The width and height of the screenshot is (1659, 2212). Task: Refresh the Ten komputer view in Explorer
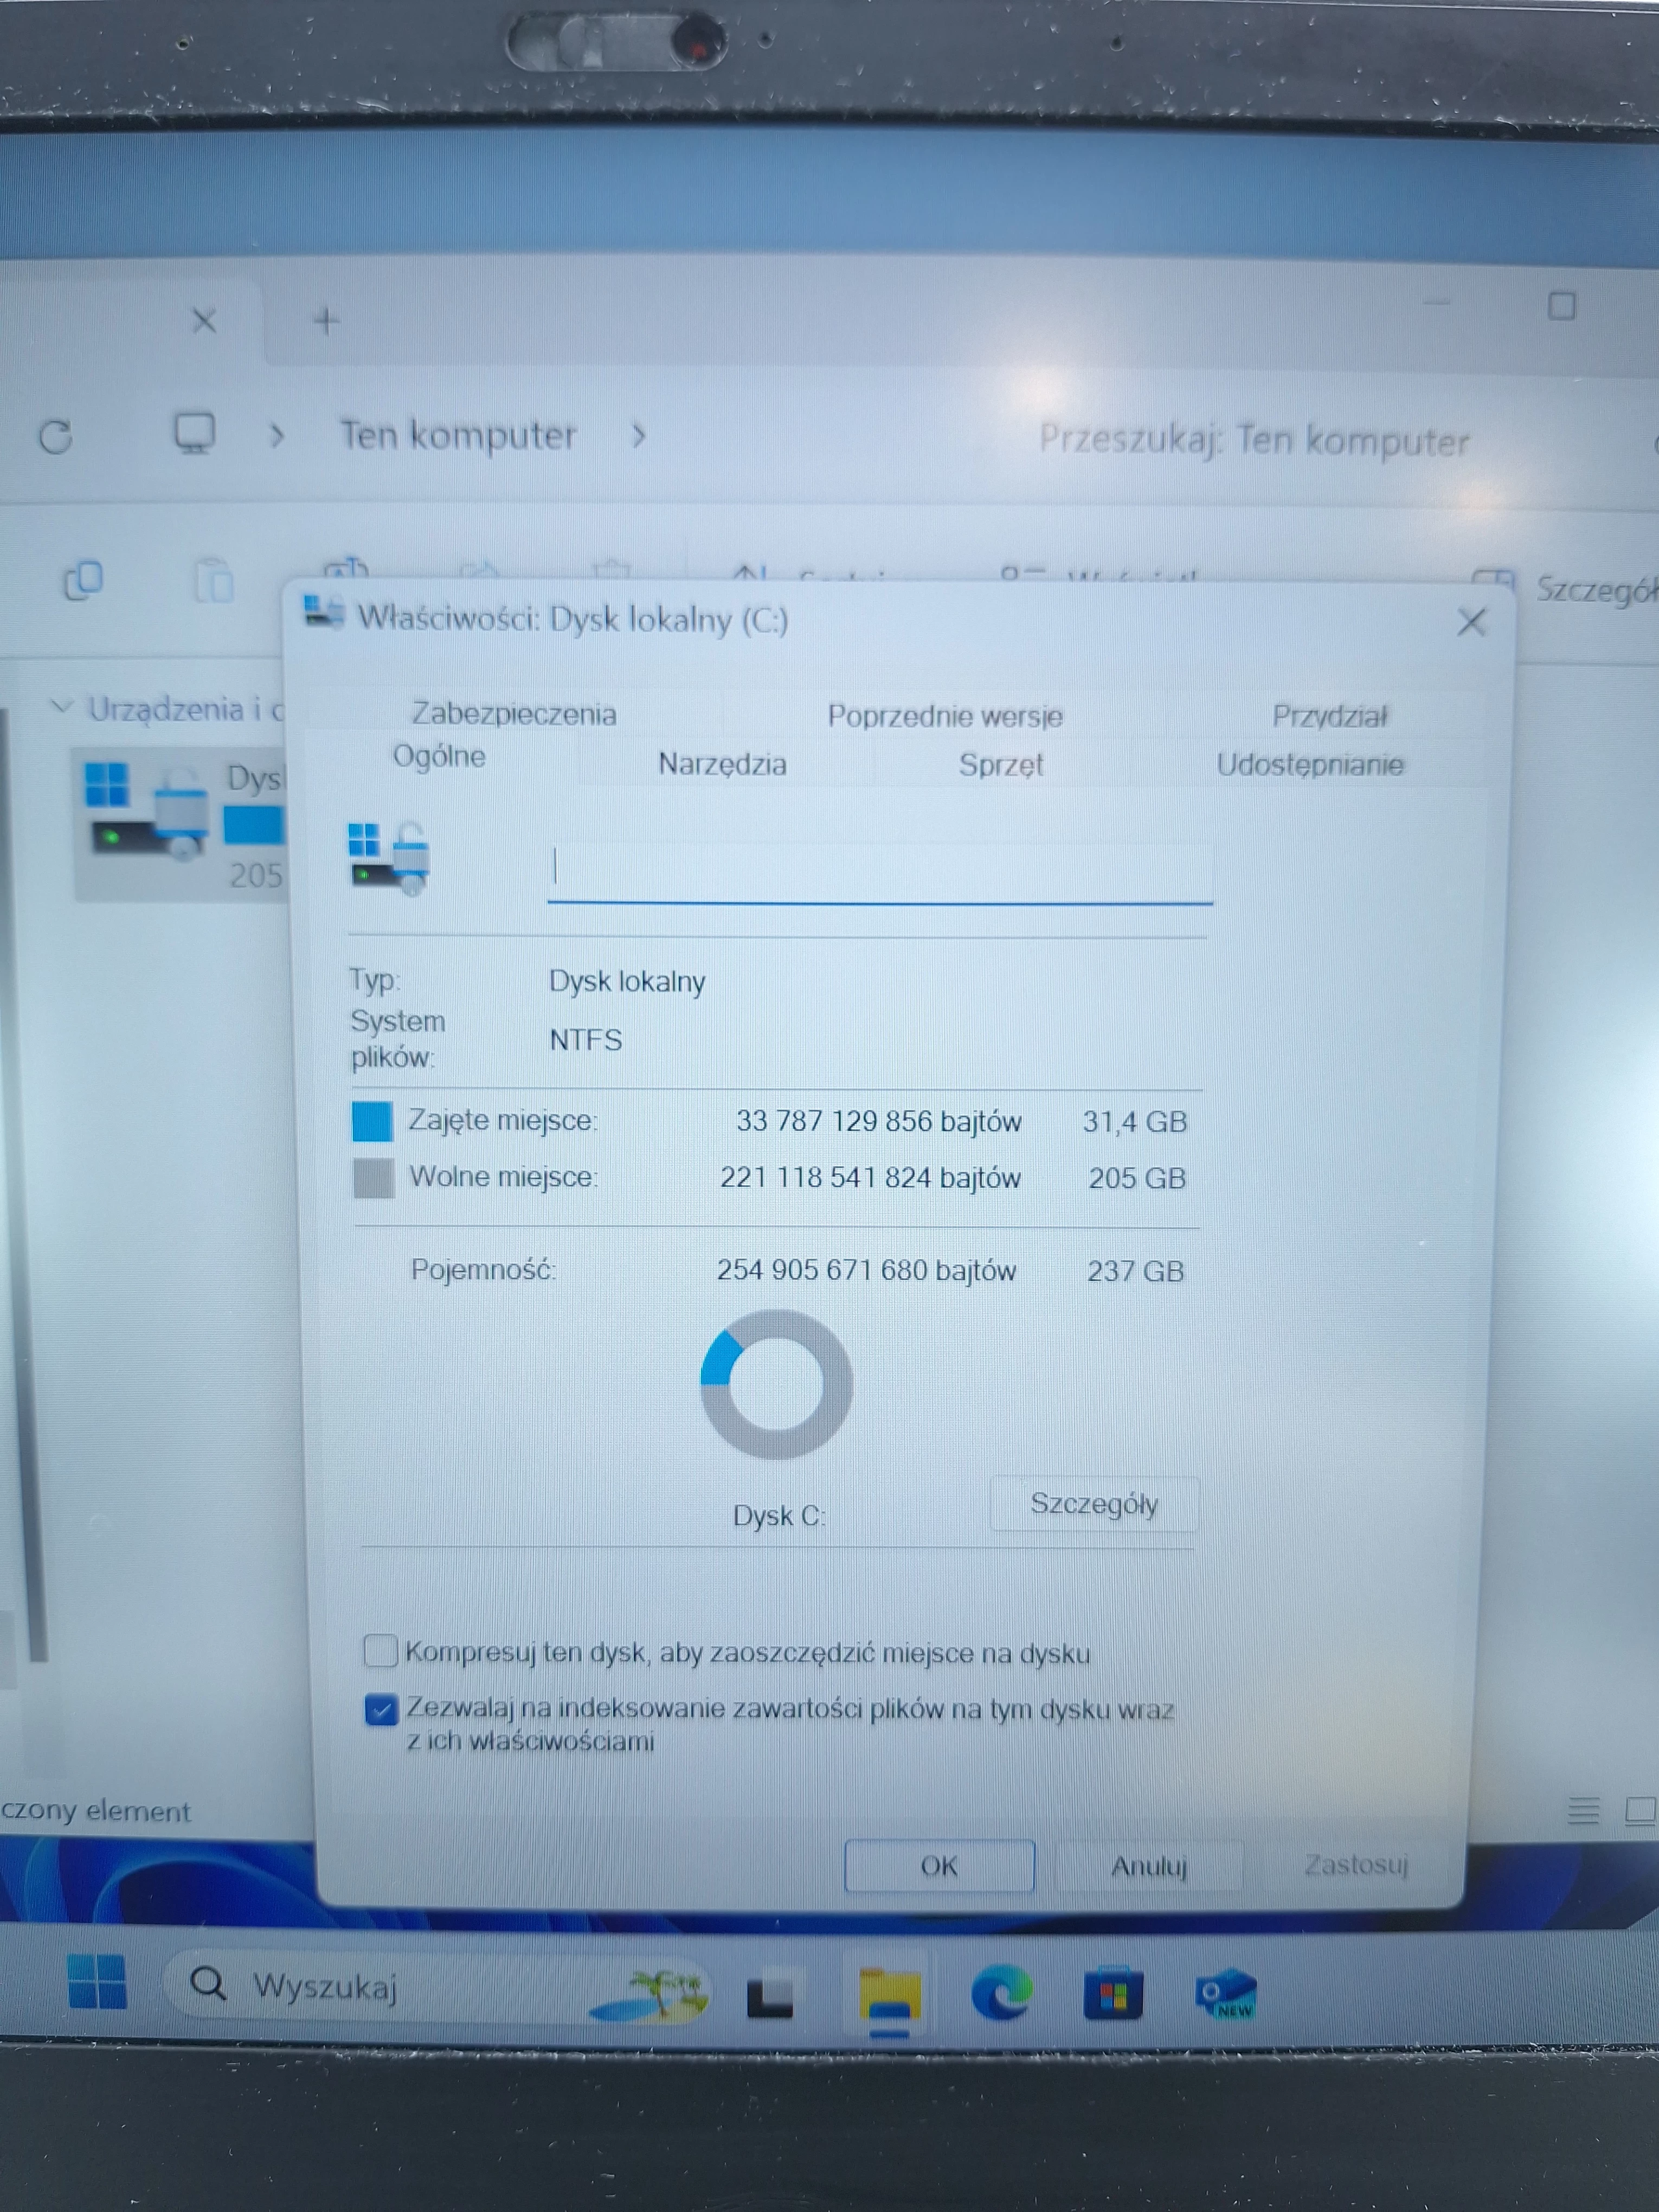56,437
